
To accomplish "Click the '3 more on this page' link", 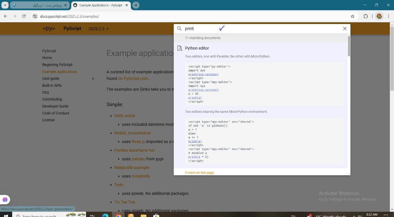I will pos(199,173).
